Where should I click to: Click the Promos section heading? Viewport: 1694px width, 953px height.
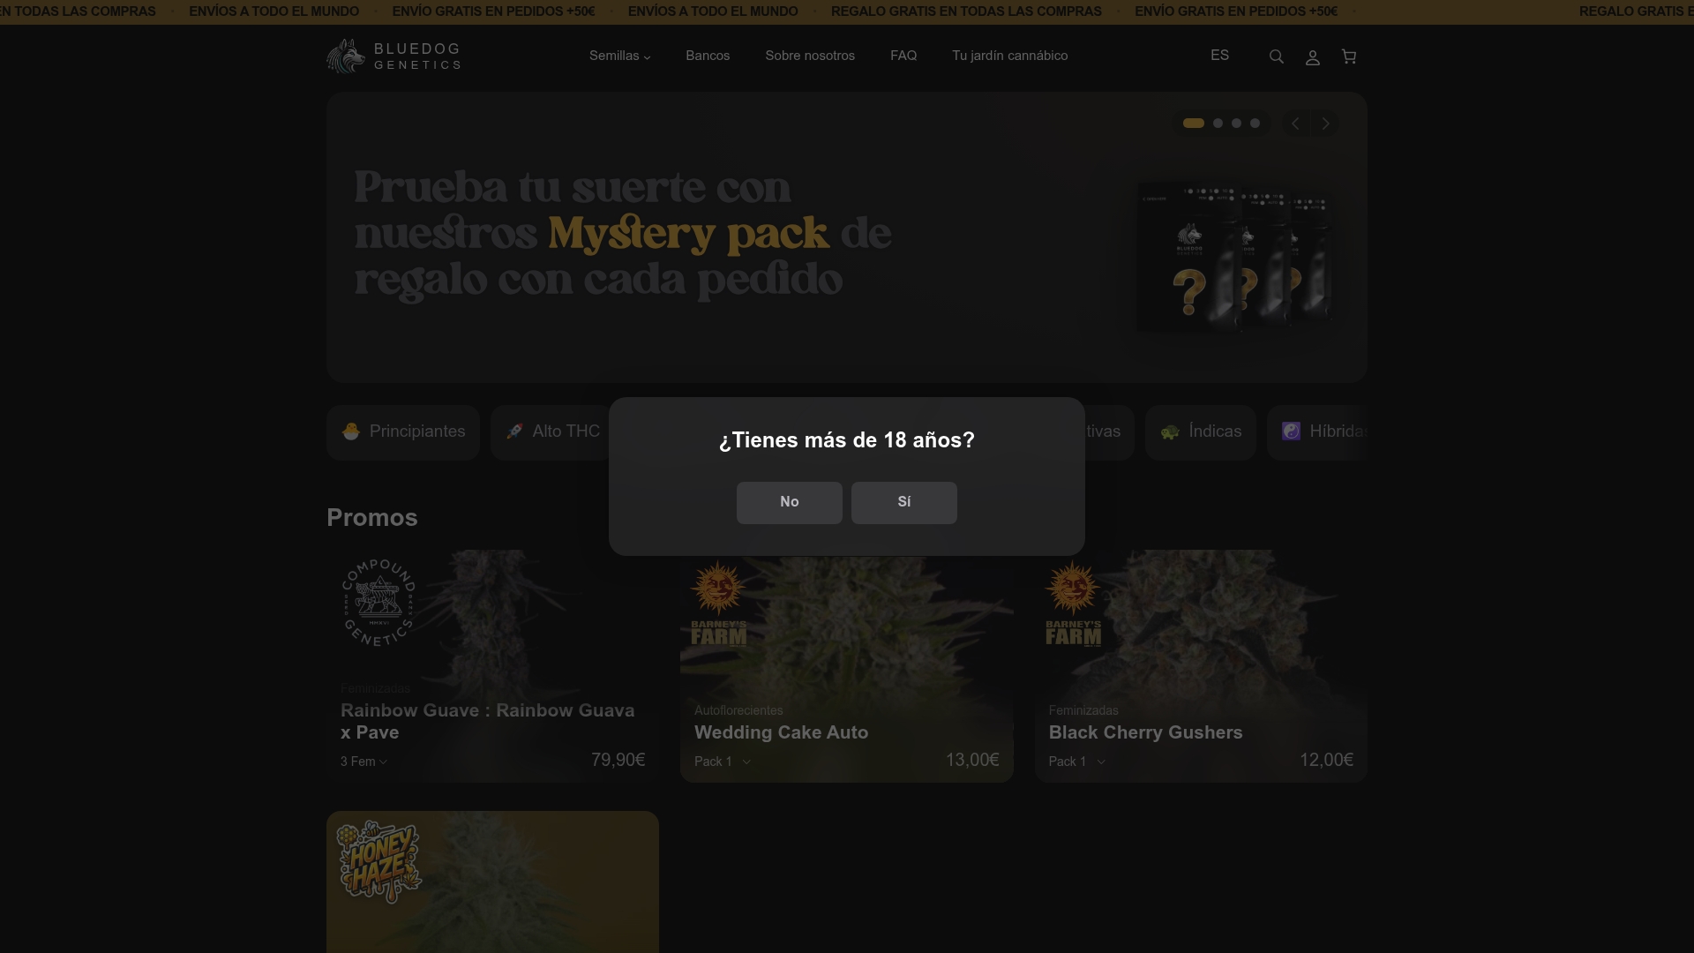(372, 518)
